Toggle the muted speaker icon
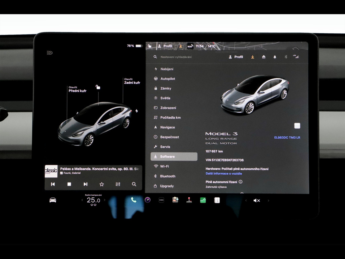Viewport: 345px width, 259px height. click(x=257, y=200)
